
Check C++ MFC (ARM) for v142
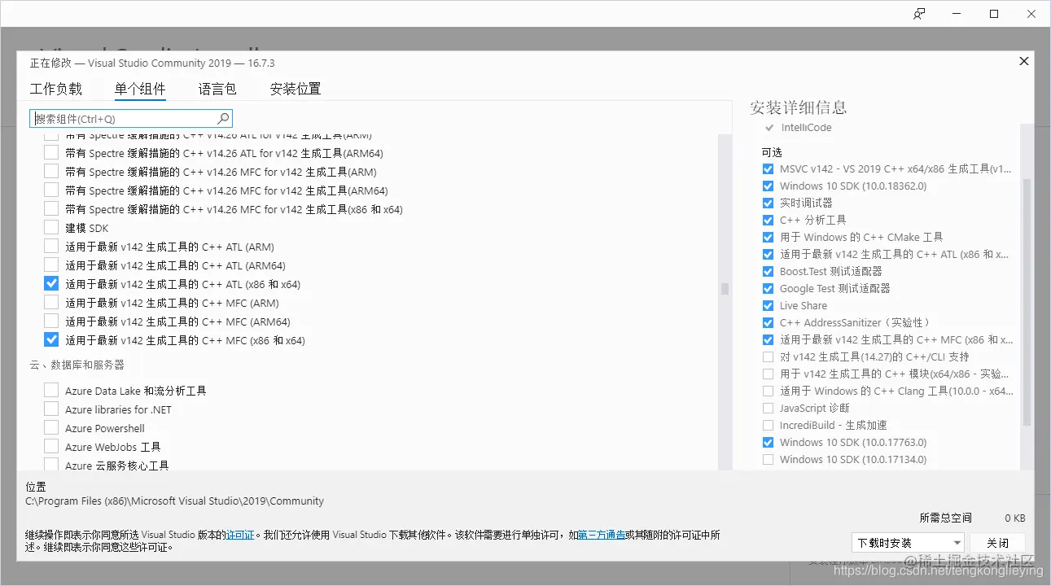point(51,303)
